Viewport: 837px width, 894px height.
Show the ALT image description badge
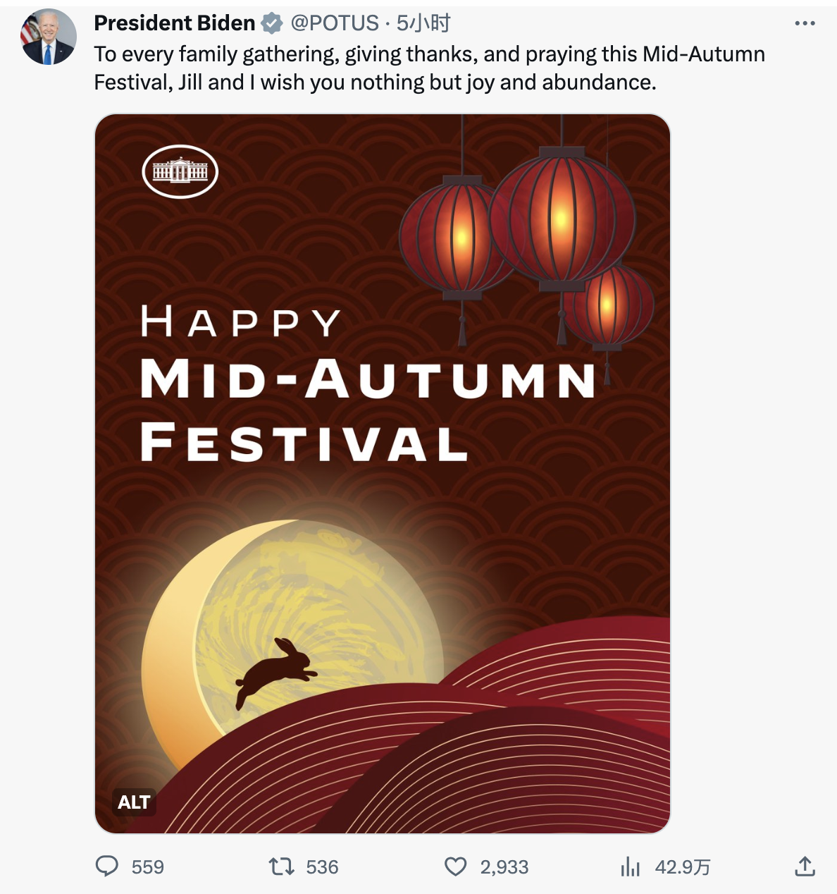[134, 802]
